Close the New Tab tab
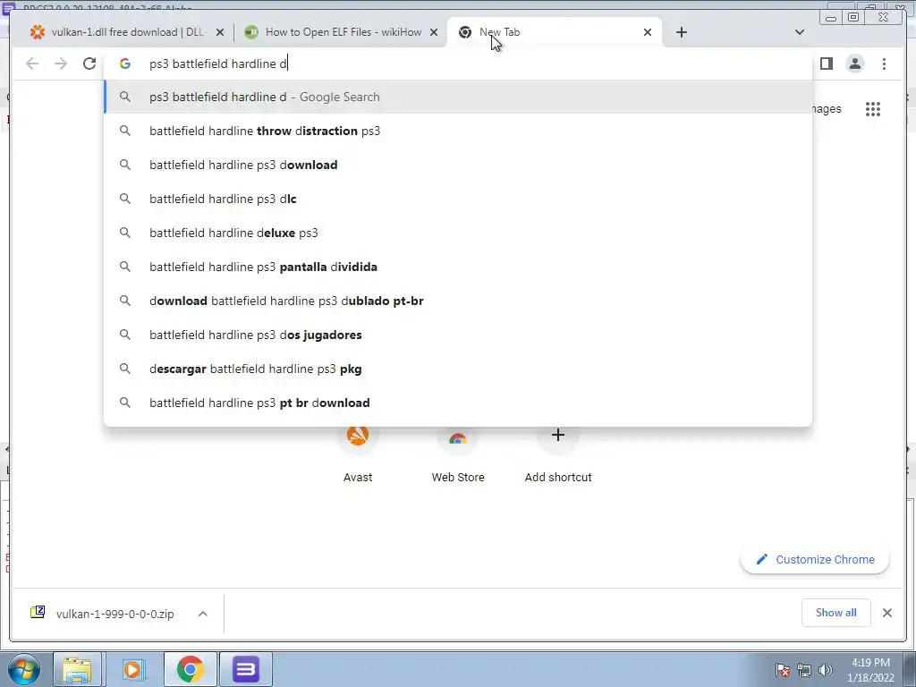 tap(648, 32)
